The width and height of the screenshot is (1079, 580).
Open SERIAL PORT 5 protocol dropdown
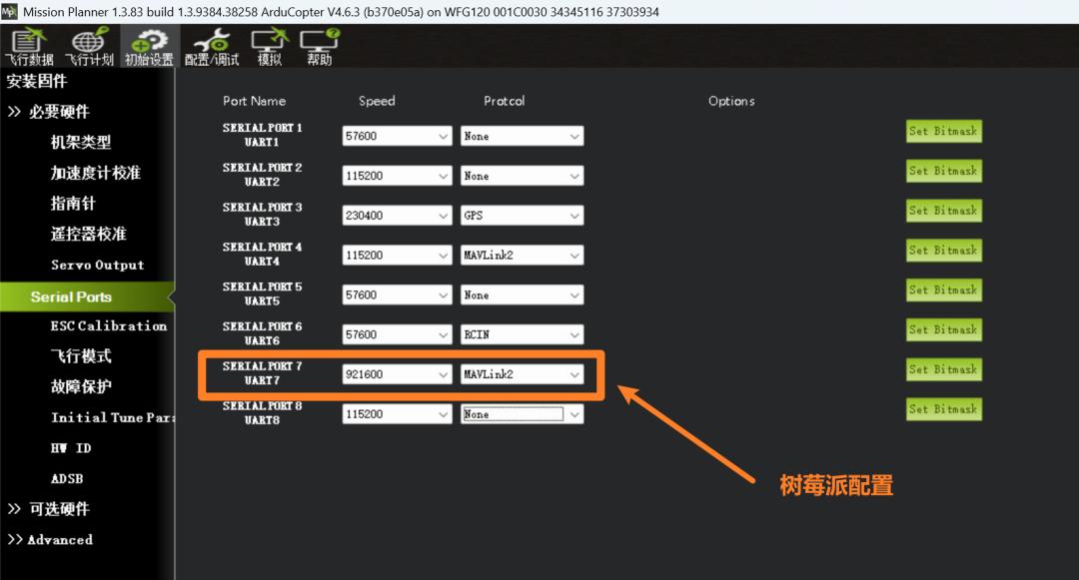522,294
